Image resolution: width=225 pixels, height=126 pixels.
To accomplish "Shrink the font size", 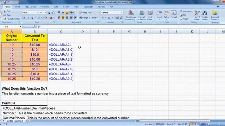I will coord(53,13).
